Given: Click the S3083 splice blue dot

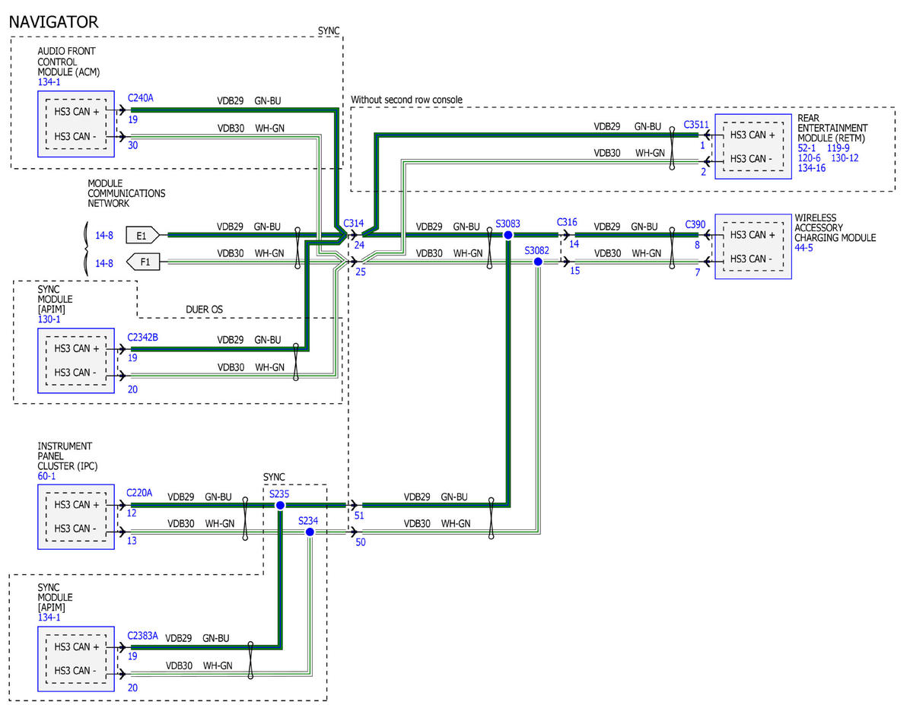Looking at the screenshot, I should 508,235.
